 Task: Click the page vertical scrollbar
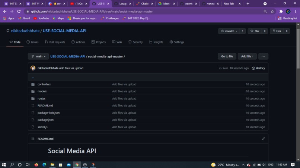(x=298, y=49)
